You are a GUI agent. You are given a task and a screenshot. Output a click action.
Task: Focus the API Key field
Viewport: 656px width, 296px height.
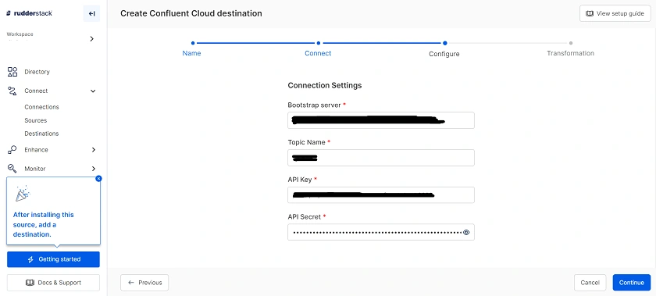click(381, 195)
